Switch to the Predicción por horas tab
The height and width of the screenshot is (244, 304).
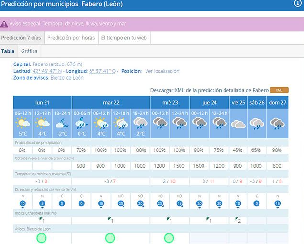pyautogui.click(x=70, y=38)
